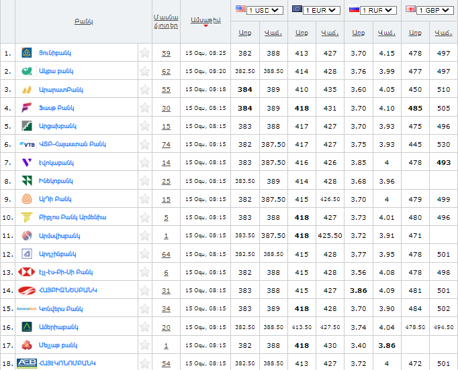Sort by the Բանկ column header

tap(83, 21)
